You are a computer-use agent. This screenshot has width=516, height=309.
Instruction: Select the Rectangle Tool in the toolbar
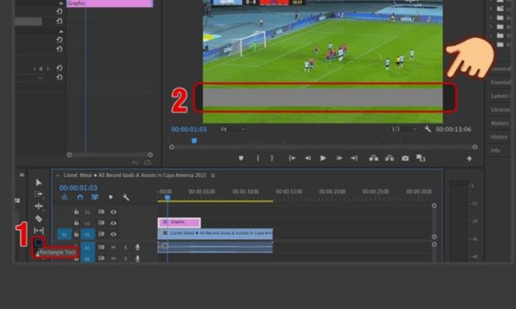coord(39,243)
